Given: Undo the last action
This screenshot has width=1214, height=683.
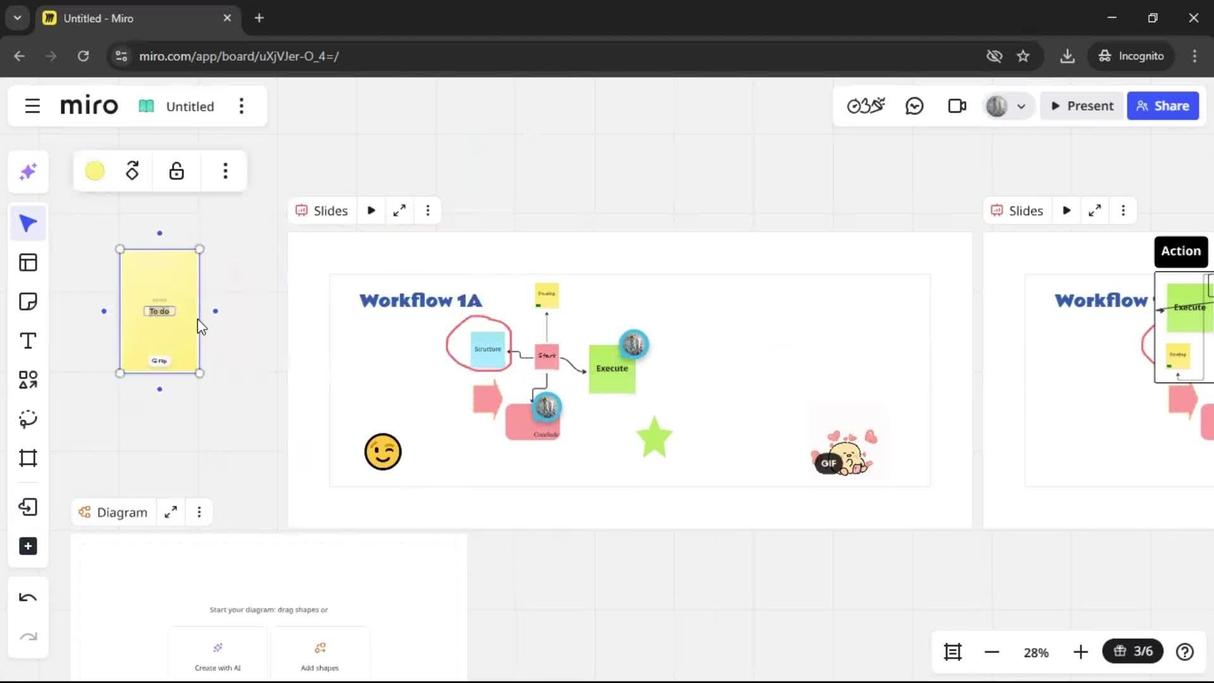Looking at the screenshot, I should click(28, 598).
